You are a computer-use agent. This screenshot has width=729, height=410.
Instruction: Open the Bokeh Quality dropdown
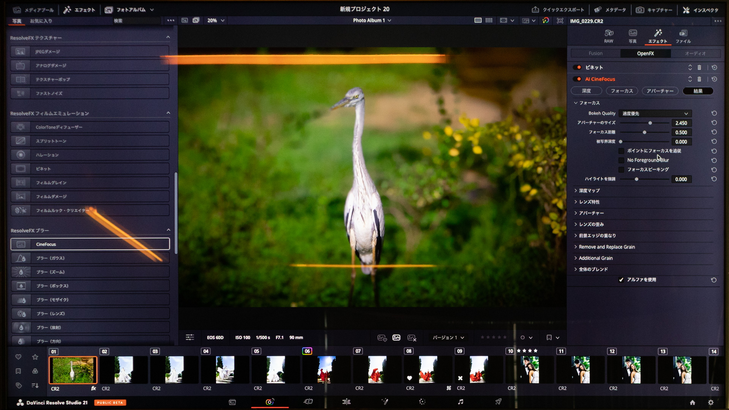click(x=655, y=114)
